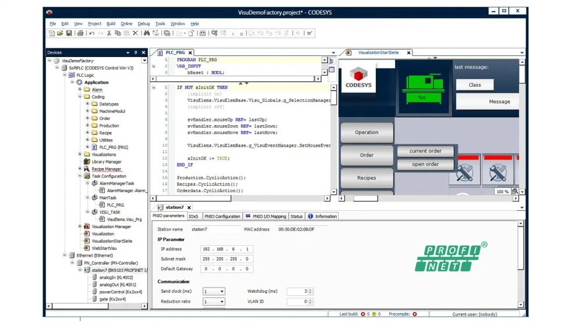Click the station7 panel vertical scrollbar

[x=521, y=264]
